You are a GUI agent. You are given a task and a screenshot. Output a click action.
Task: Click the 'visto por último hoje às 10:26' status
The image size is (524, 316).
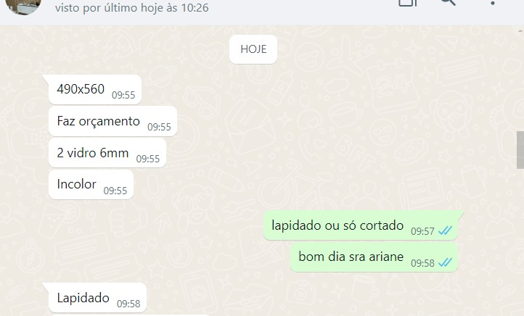coord(131,8)
